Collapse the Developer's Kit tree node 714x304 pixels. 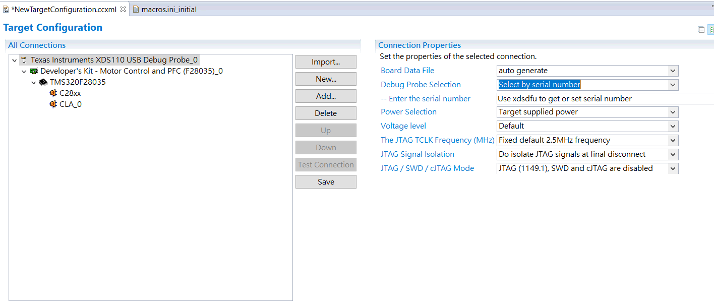tap(24, 72)
